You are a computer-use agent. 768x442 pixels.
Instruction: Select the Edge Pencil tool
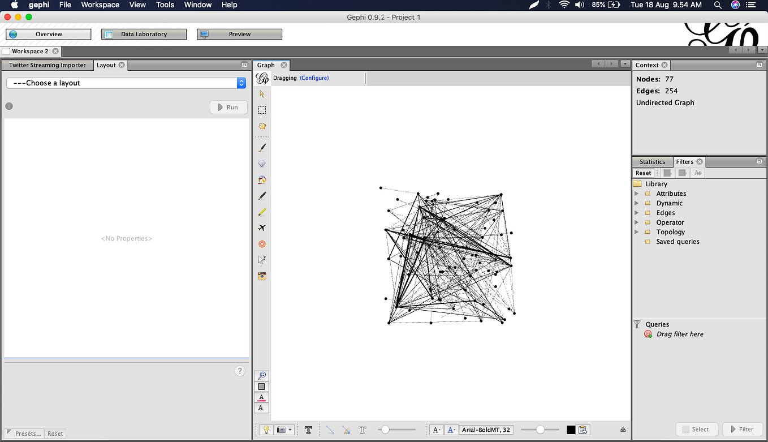coord(261,212)
